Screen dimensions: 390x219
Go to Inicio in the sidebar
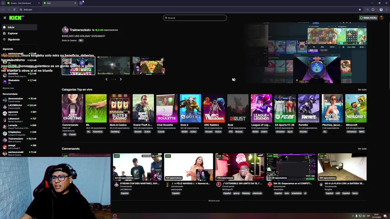[19, 27]
